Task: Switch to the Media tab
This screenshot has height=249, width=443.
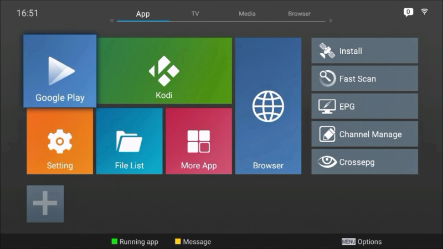Action: (247, 13)
